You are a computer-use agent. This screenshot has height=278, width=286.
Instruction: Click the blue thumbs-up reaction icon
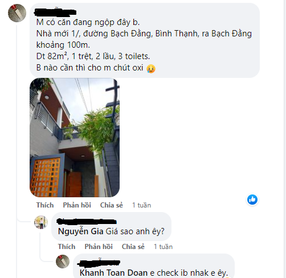coord(252,200)
